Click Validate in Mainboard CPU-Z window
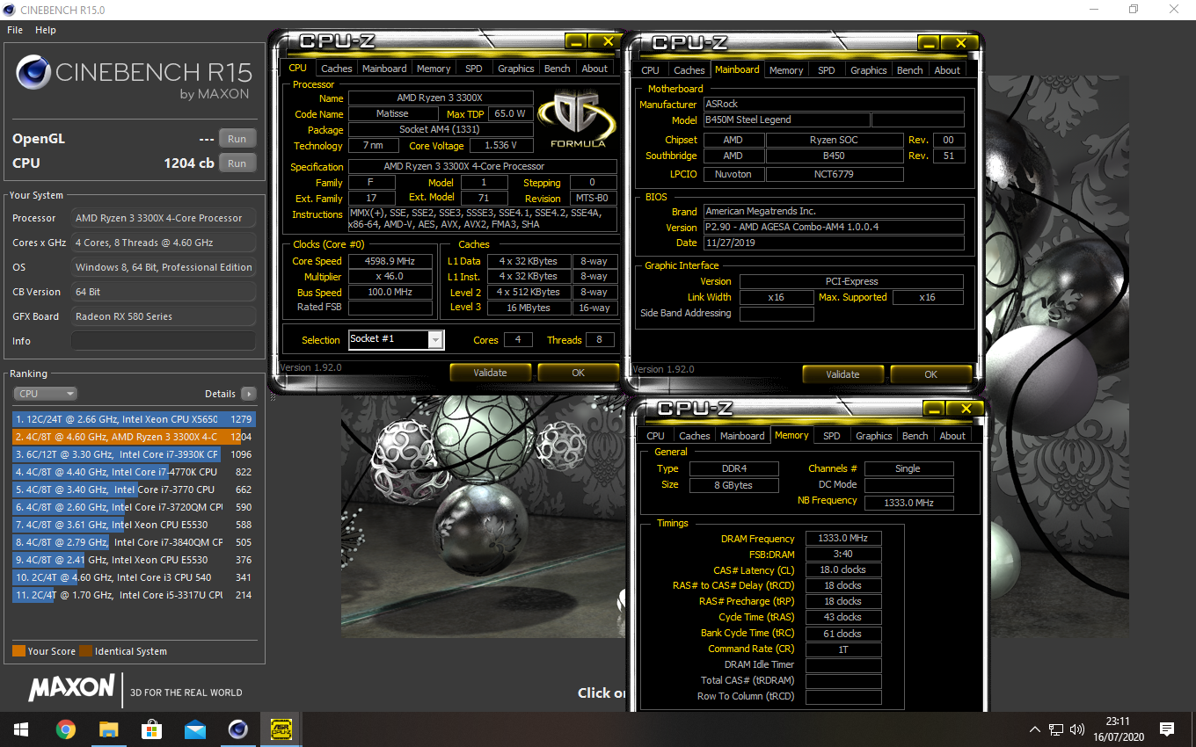Screen dimensions: 1196x747 click(x=842, y=374)
